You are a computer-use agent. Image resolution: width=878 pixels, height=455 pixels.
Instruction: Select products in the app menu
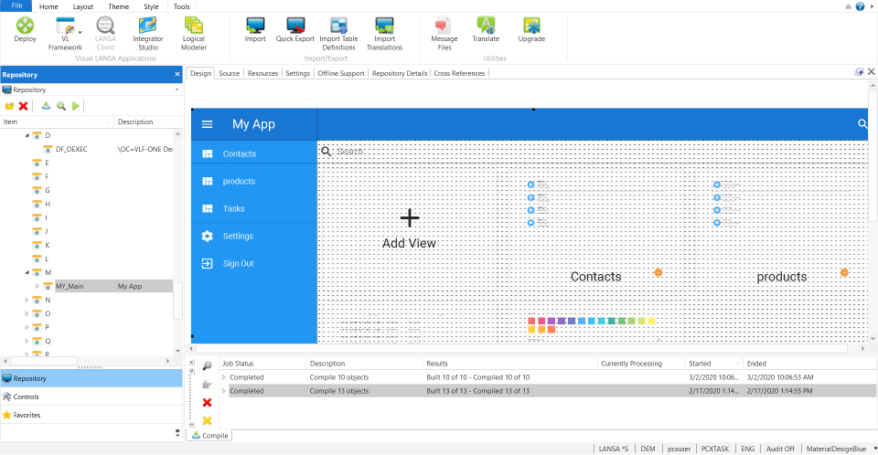point(254,181)
